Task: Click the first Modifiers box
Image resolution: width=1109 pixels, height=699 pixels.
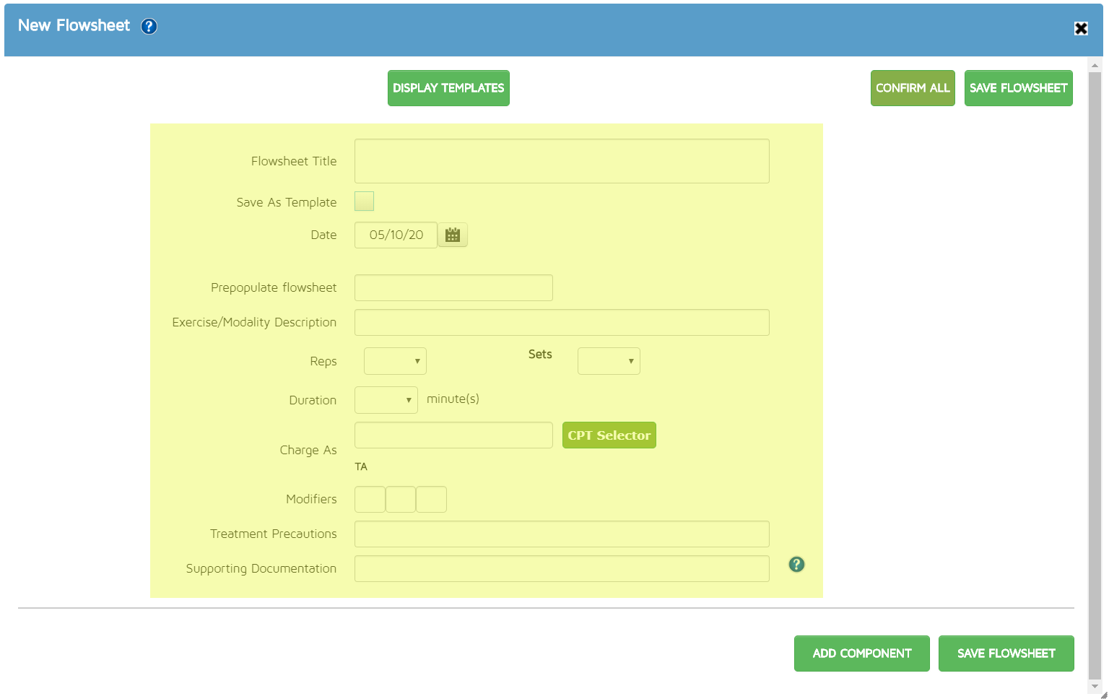Action: pos(370,500)
